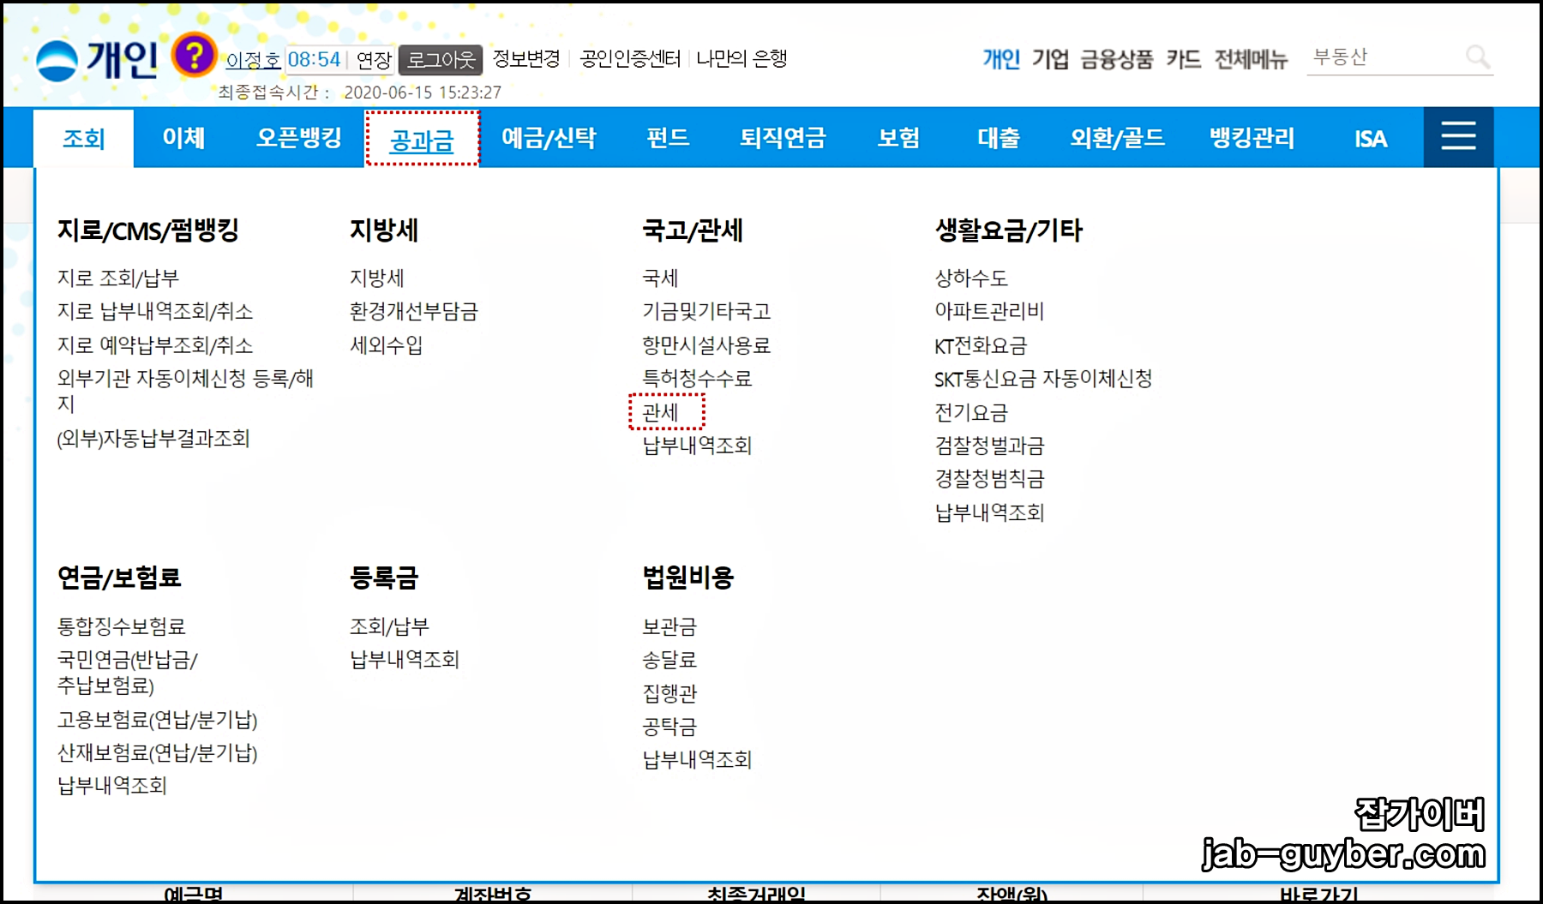Open 국민연금(반납금/추납보험료)
The height and width of the screenshot is (904, 1543).
(128, 673)
